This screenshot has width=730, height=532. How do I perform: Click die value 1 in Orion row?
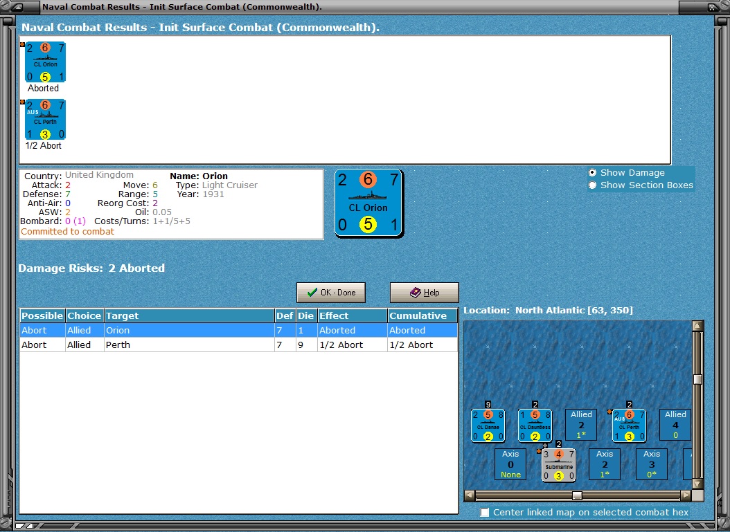(x=301, y=330)
